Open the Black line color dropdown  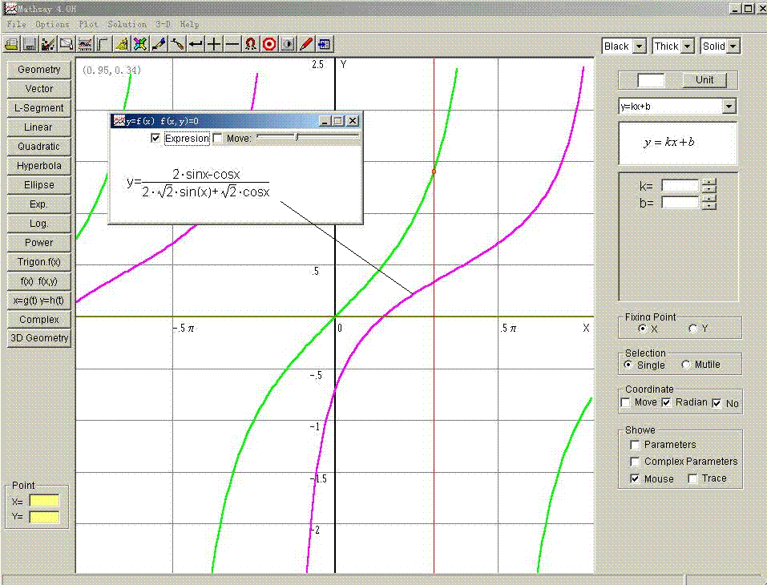(x=640, y=46)
